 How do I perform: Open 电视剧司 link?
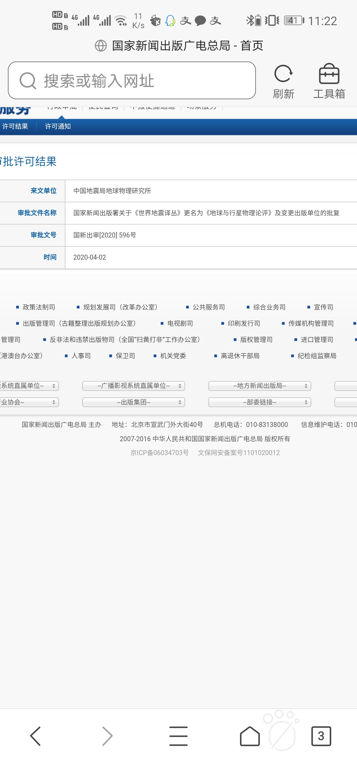pyautogui.click(x=180, y=323)
